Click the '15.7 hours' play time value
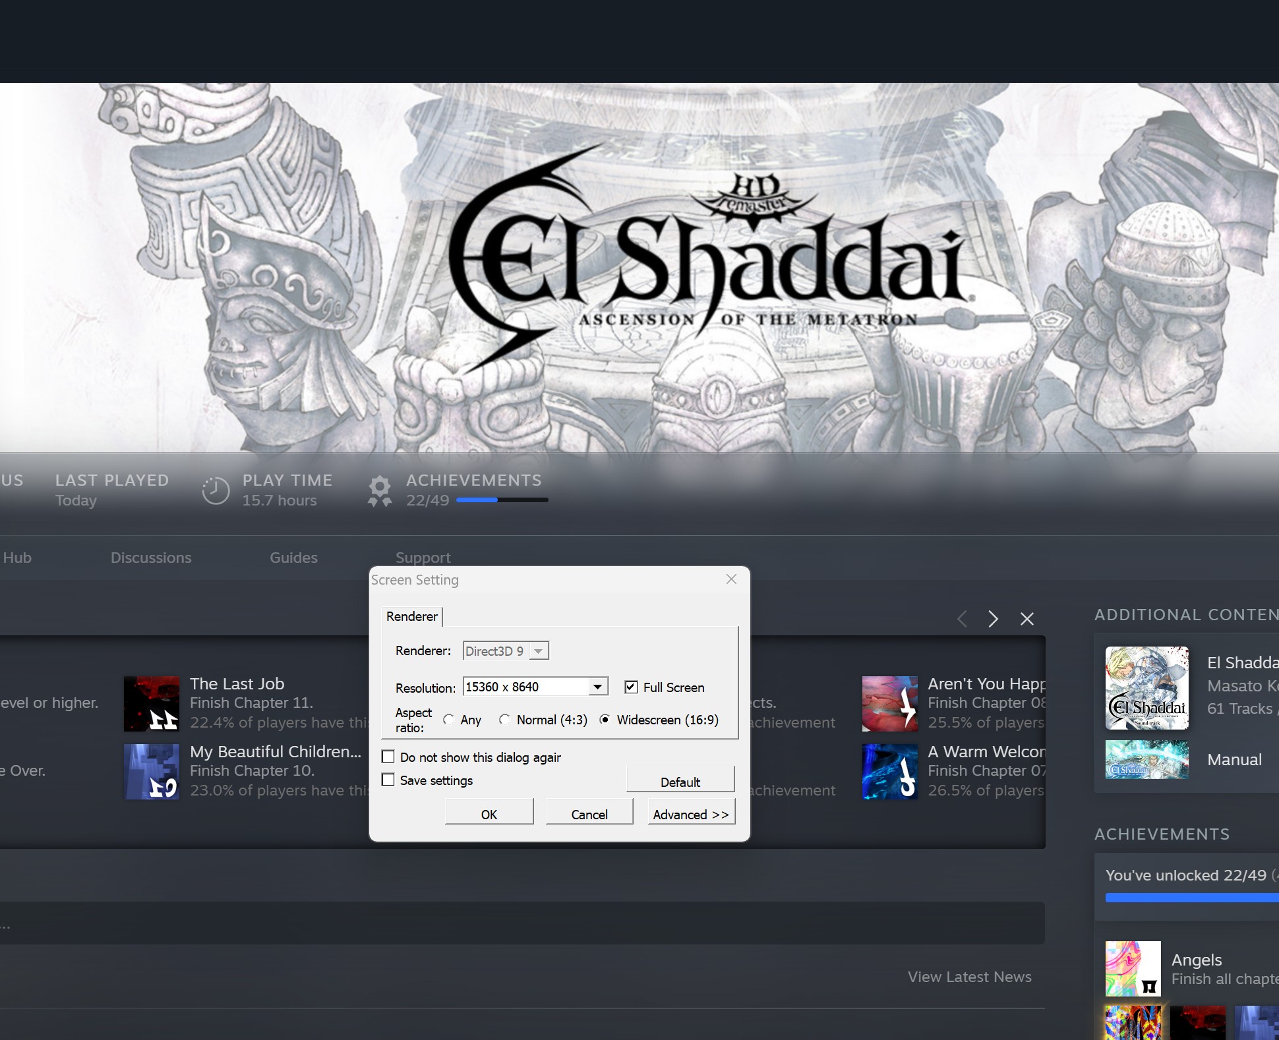Viewport: 1279px width, 1040px height. tap(280, 500)
